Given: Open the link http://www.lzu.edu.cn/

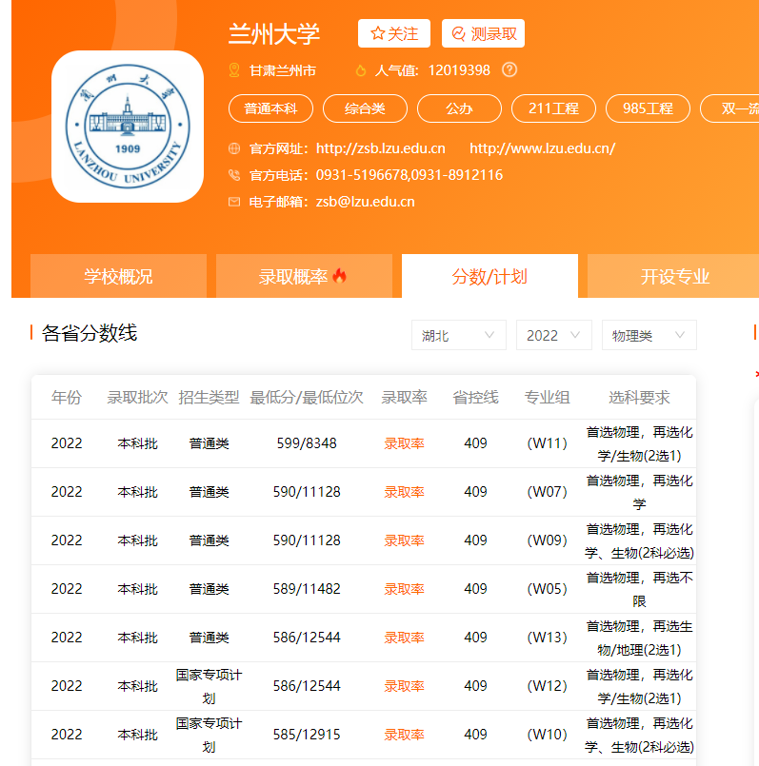Looking at the screenshot, I should (x=543, y=148).
